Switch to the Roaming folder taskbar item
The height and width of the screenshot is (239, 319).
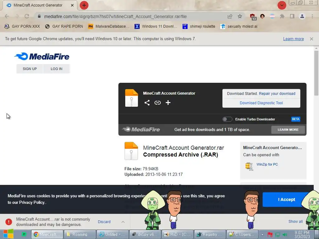(x=80, y=234)
